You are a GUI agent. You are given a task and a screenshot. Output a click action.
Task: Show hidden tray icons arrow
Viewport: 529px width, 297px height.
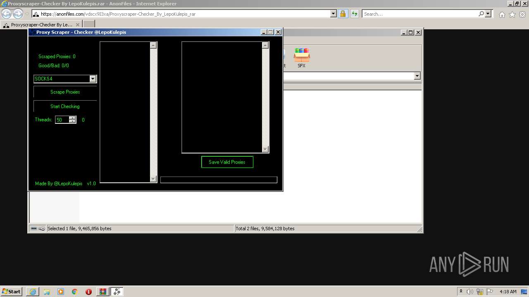[461, 291]
